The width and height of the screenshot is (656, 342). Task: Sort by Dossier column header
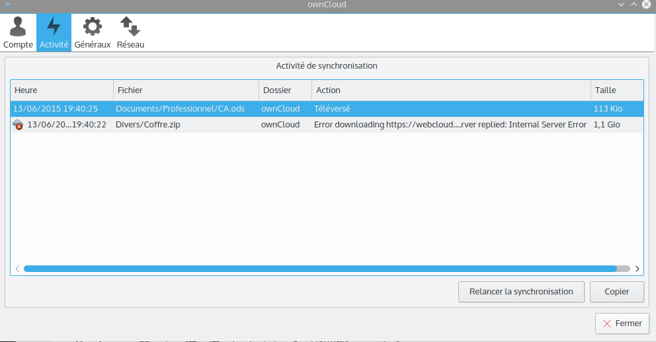coord(284,90)
